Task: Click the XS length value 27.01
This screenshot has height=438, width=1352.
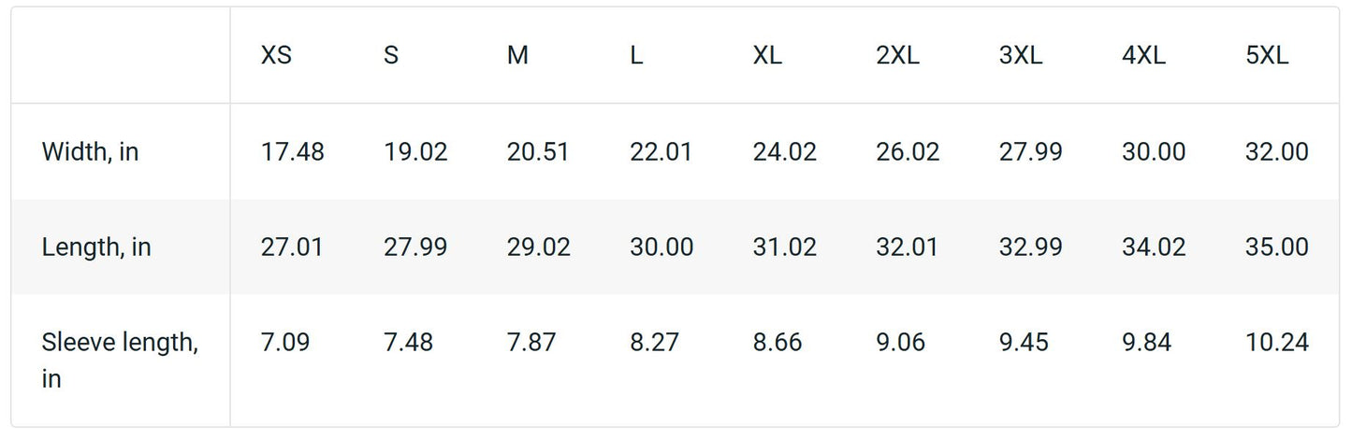Action: (292, 247)
